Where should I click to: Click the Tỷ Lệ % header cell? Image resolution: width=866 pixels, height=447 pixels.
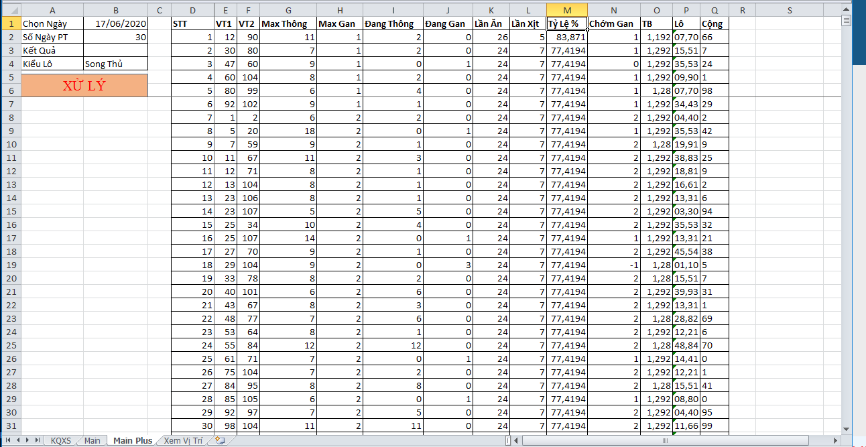(x=567, y=23)
